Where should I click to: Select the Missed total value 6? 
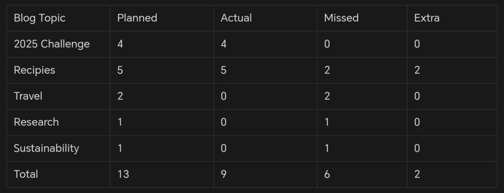327,174
